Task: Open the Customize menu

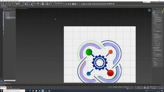Action: (x=42, y=2)
